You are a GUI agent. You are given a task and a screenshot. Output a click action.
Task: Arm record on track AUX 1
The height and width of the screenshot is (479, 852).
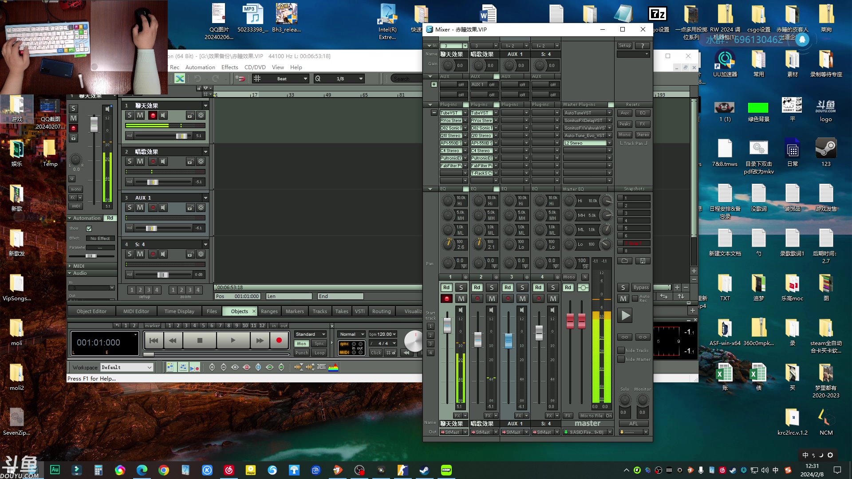click(153, 208)
